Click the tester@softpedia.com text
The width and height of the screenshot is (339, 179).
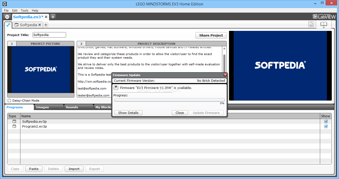pyautogui.click(x=93, y=95)
